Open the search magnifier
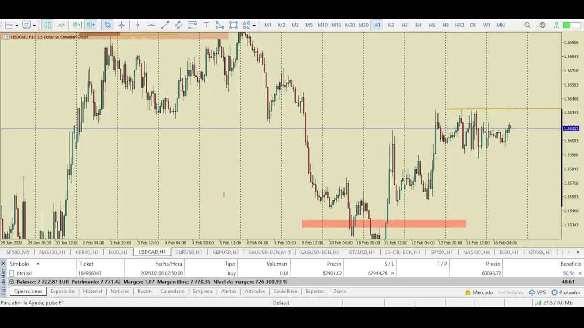The height and width of the screenshot is (328, 584). click(x=527, y=25)
